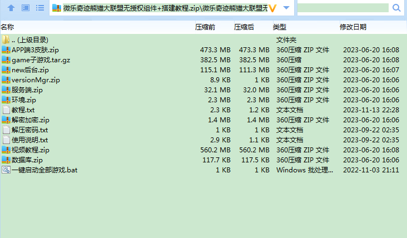Select game子游戏.tar.gz in the file list
This screenshot has width=407, height=238.
point(41,60)
